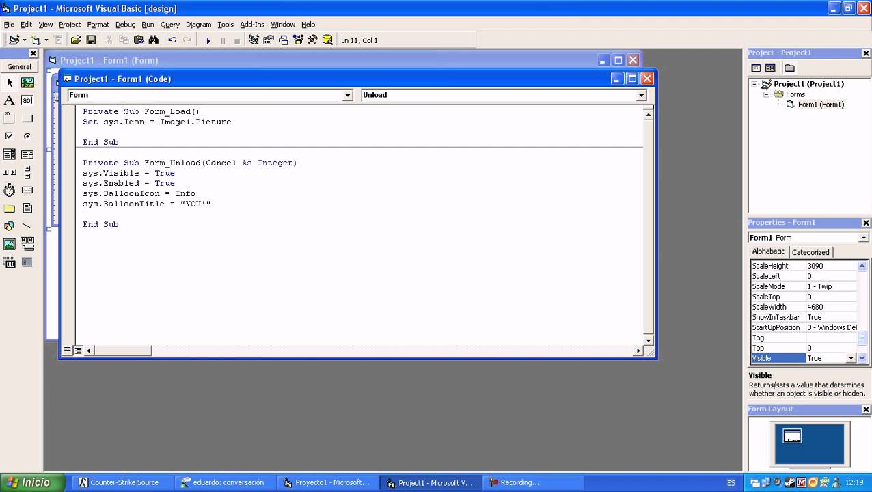Select the Timer control in the toolbox

(10, 190)
